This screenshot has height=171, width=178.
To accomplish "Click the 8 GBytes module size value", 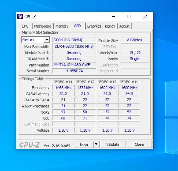I will click(x=135, y=40).
